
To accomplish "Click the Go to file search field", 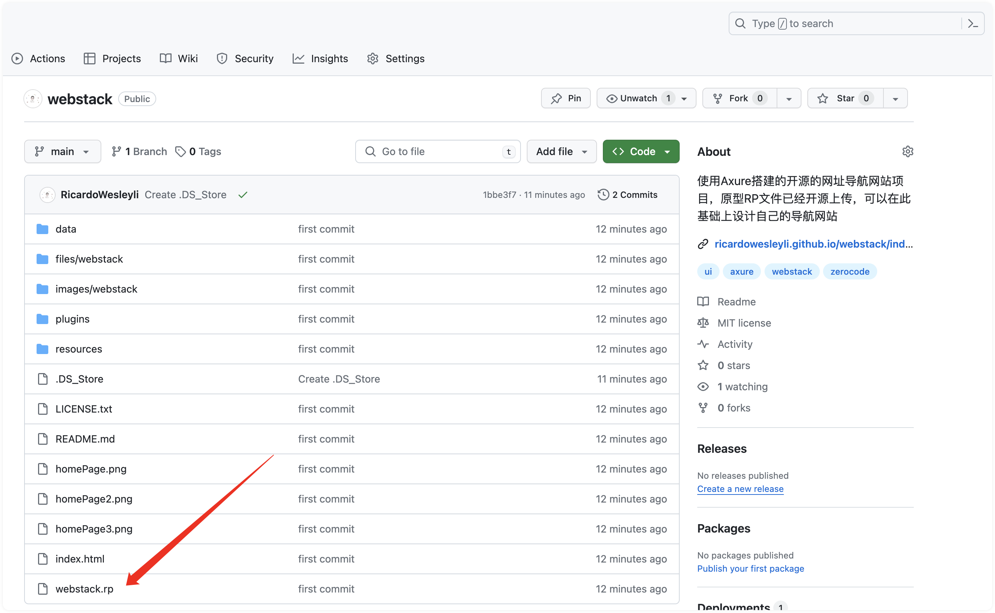I will [438, 152].
